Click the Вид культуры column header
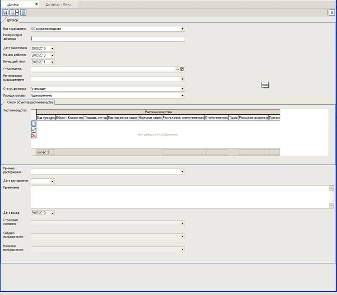 pos(46,117)
